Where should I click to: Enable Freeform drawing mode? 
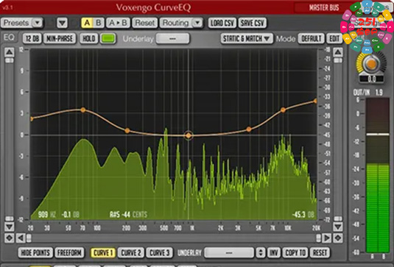coord(69,253)
